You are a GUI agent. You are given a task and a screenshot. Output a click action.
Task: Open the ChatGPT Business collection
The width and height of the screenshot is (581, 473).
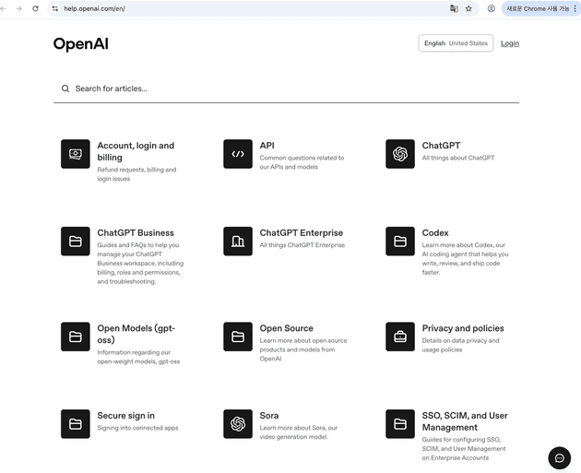pyautogui.click(x=136, y=233)
